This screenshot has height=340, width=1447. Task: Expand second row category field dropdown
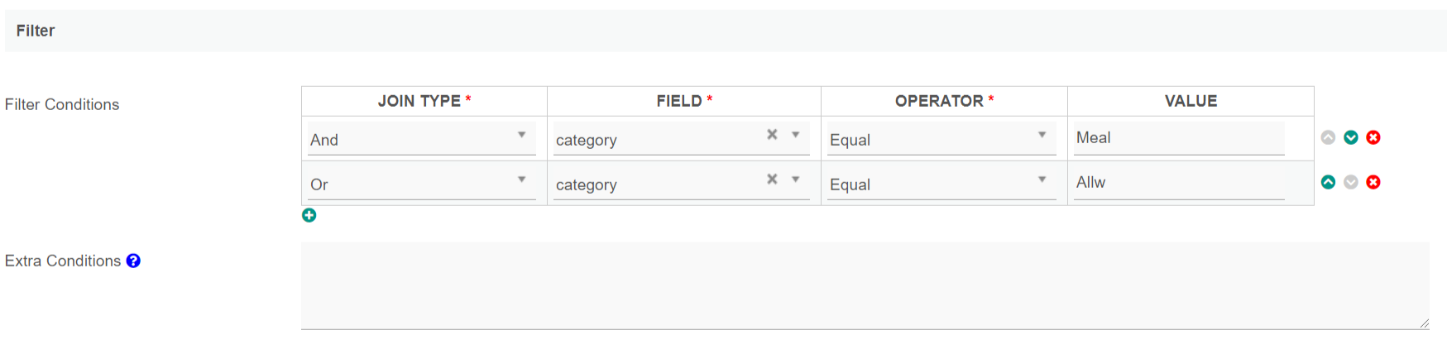click(795, 180)
